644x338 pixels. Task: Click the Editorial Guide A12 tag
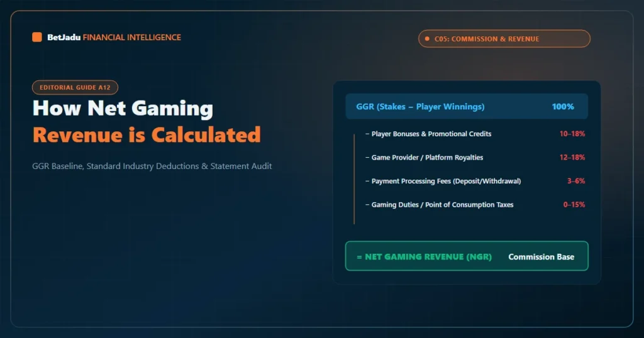click(75, 87)
